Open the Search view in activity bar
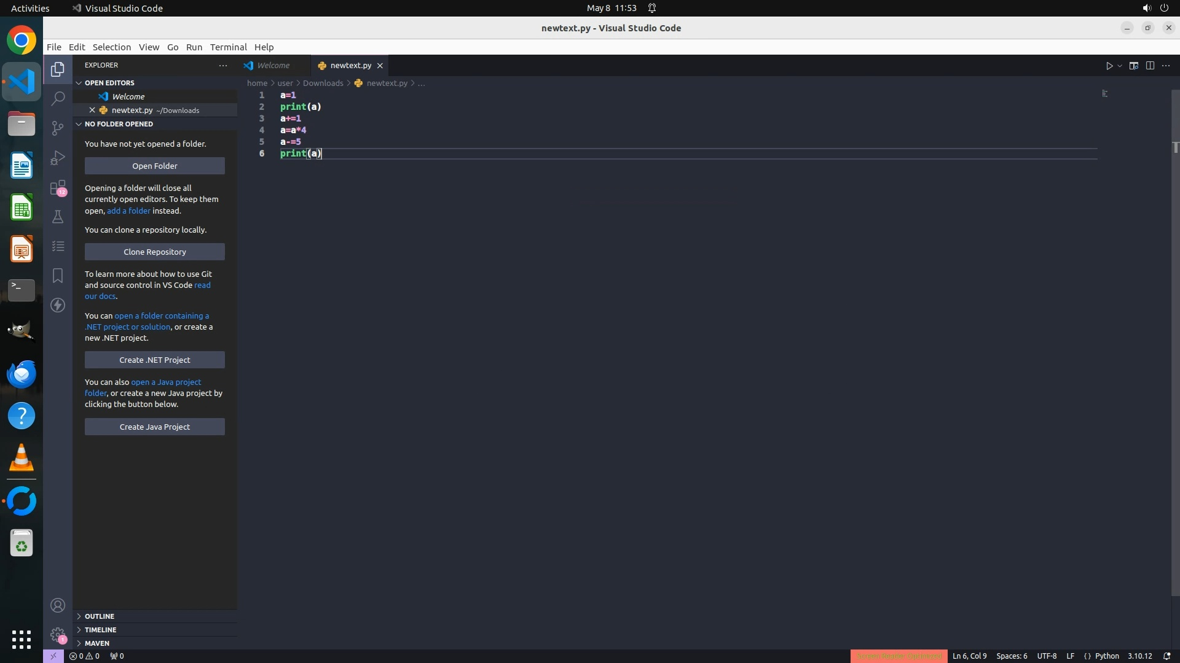1180x663 pixels. coord(58,98)
